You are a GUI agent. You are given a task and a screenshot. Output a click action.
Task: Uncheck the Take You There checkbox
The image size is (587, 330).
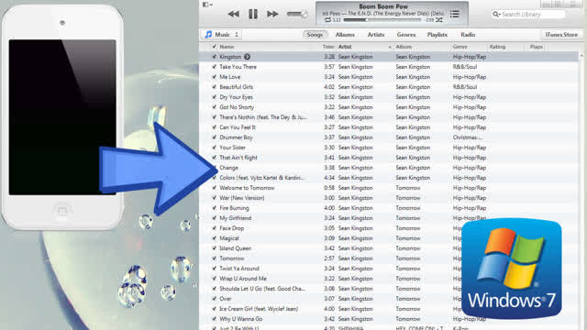[214, 67]
